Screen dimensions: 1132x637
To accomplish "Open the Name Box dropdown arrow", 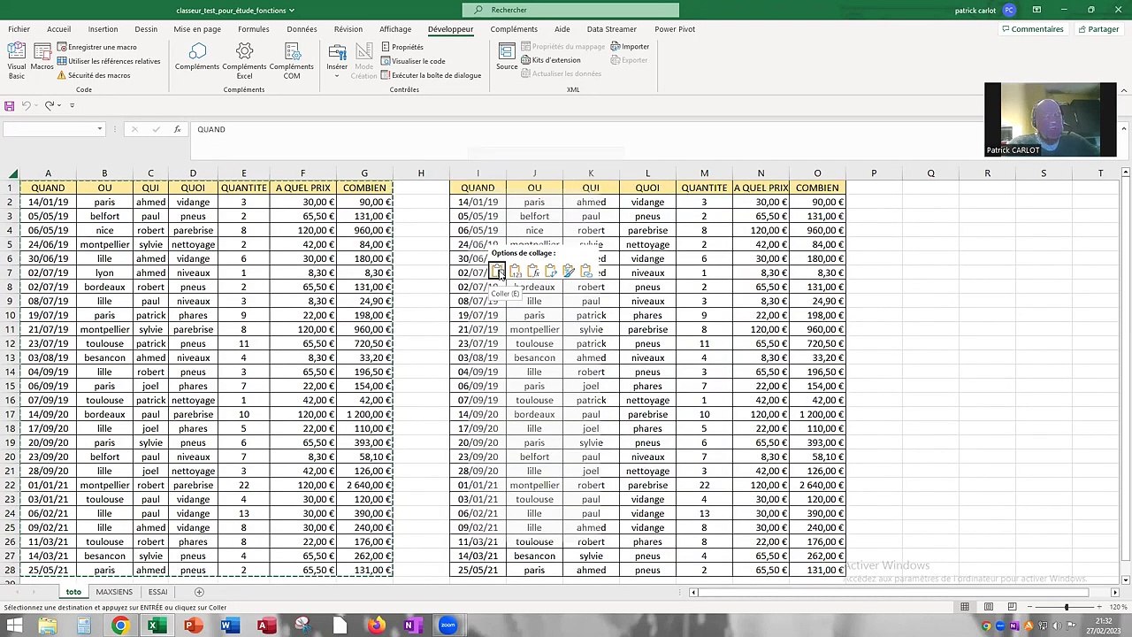I will tap(100, 129).
